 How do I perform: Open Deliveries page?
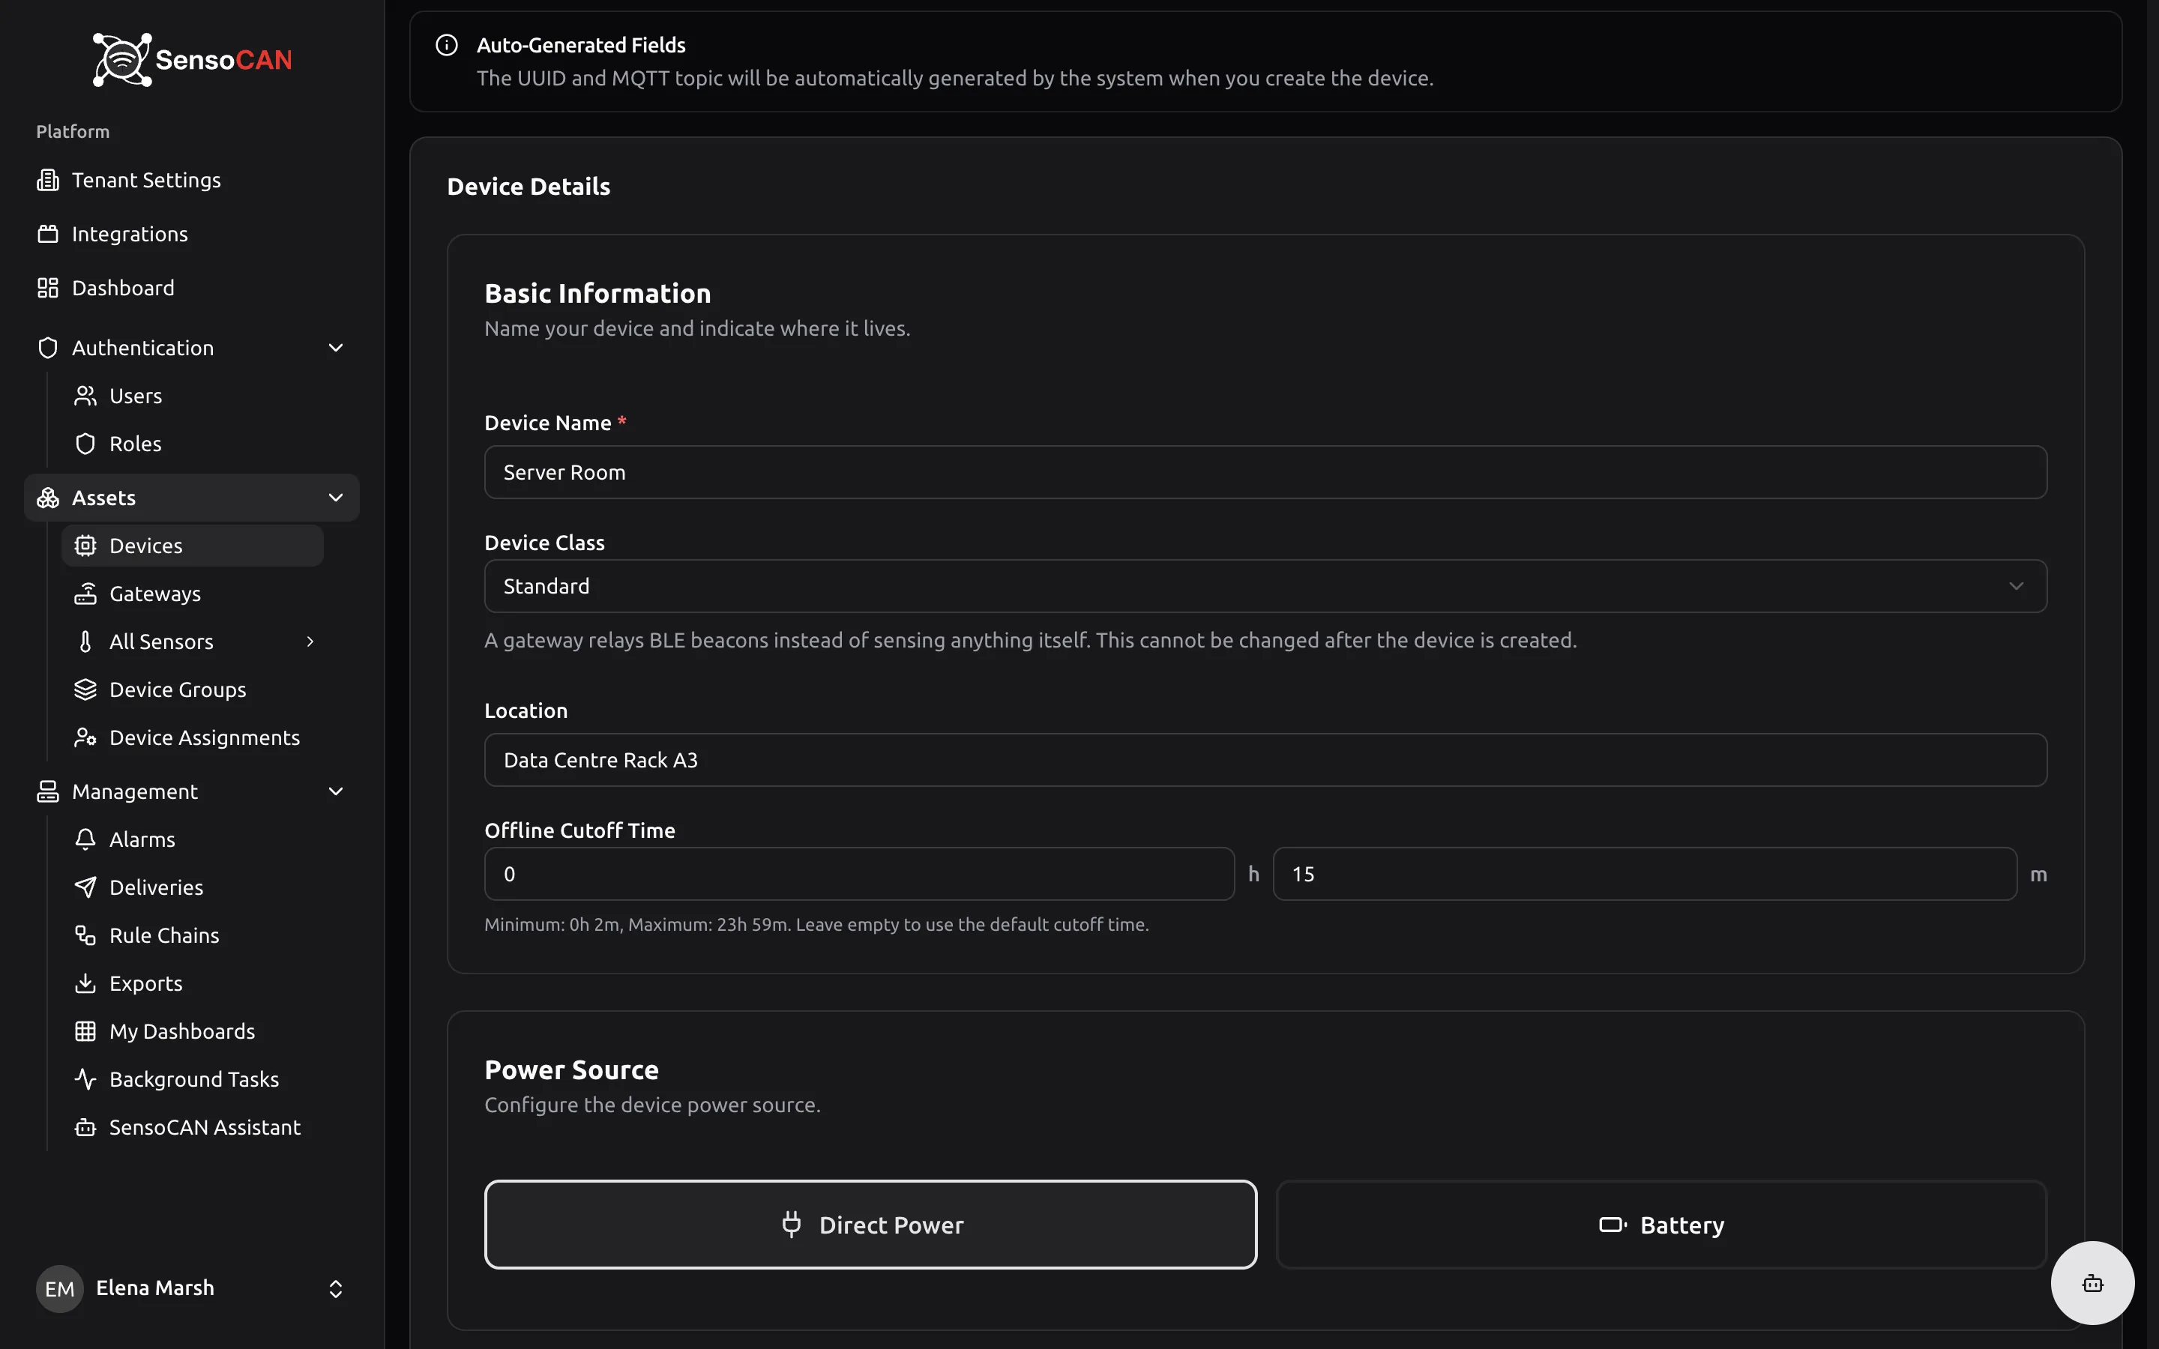192,888
